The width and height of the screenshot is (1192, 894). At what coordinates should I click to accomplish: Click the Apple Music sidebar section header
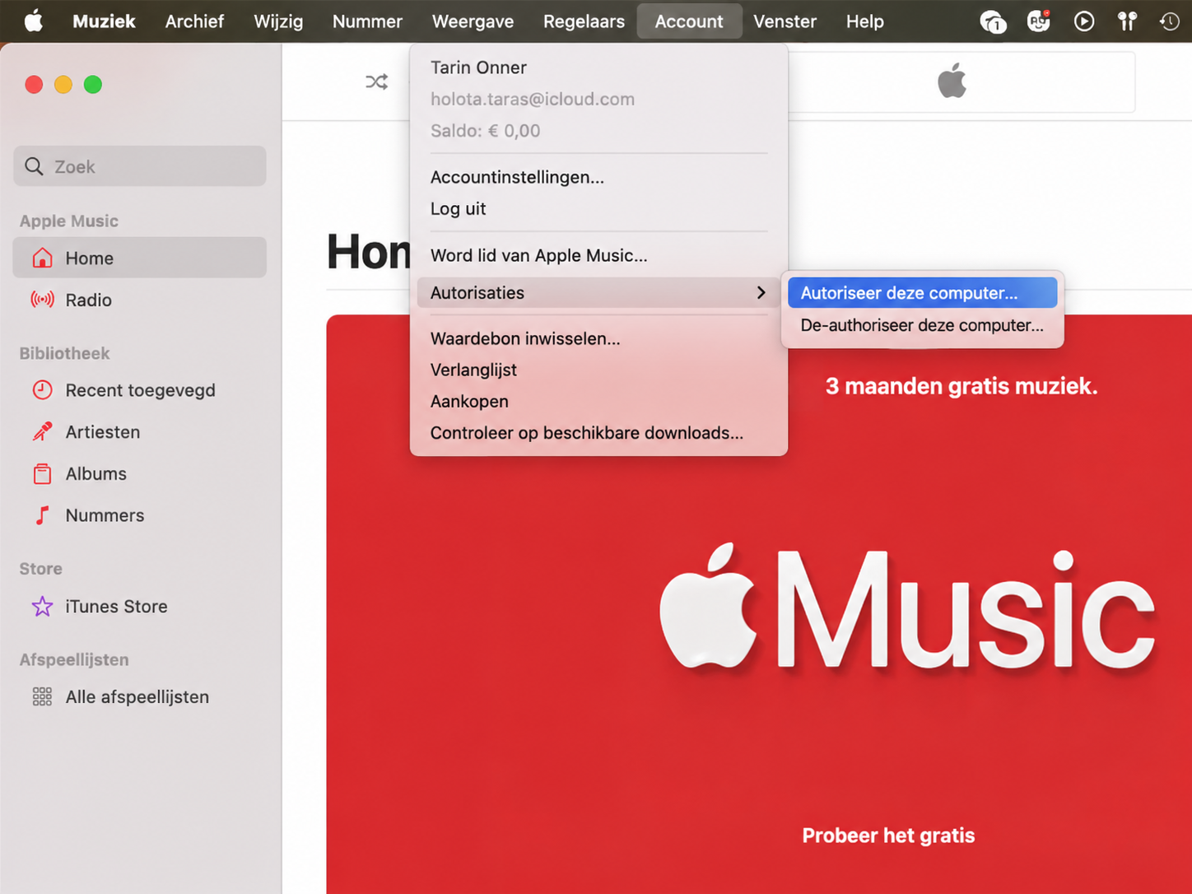[69, 221]
